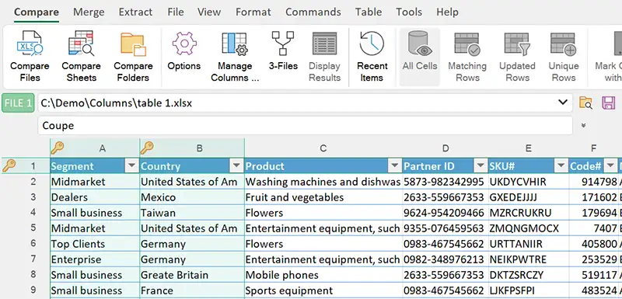Click the file path field for table 1.xlsx
Image resolution: width=622 pixels, height=299 pixels.
point(305,103)
